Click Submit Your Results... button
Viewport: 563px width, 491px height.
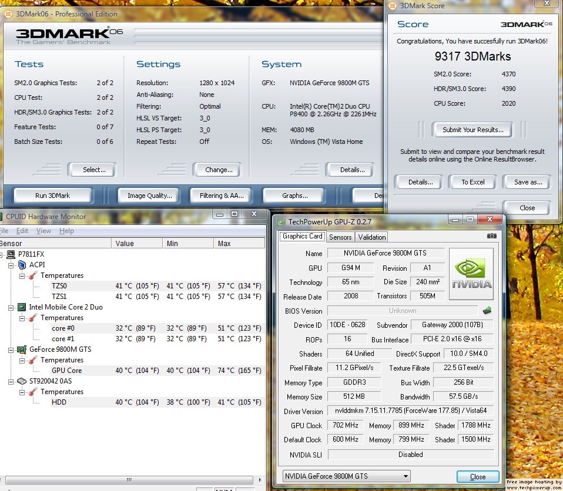tap(473, 130)
